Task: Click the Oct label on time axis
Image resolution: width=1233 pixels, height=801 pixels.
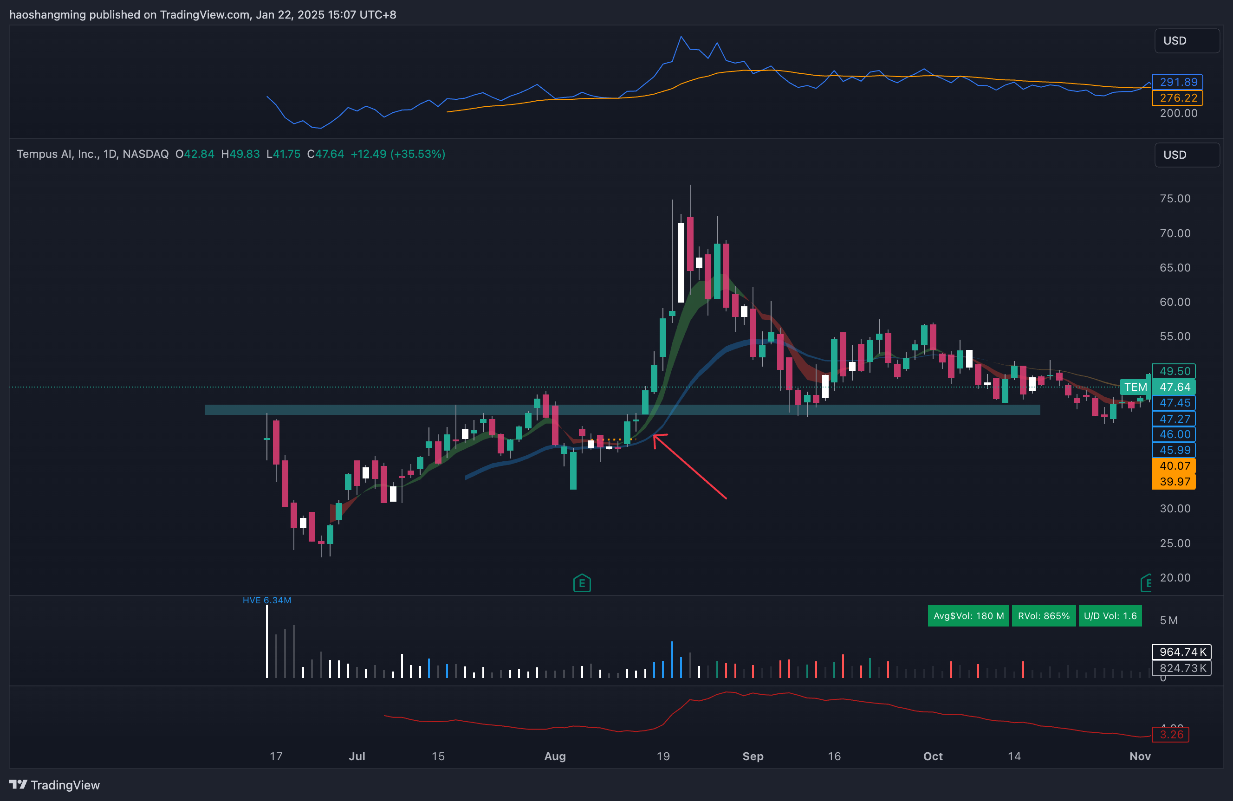Action: pyautogui.click(x=933, y=756)
